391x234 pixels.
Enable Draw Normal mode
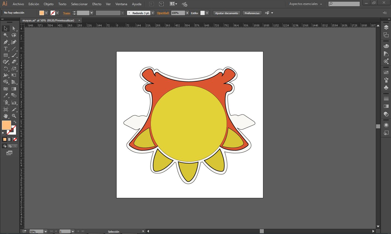coord(5,146)
